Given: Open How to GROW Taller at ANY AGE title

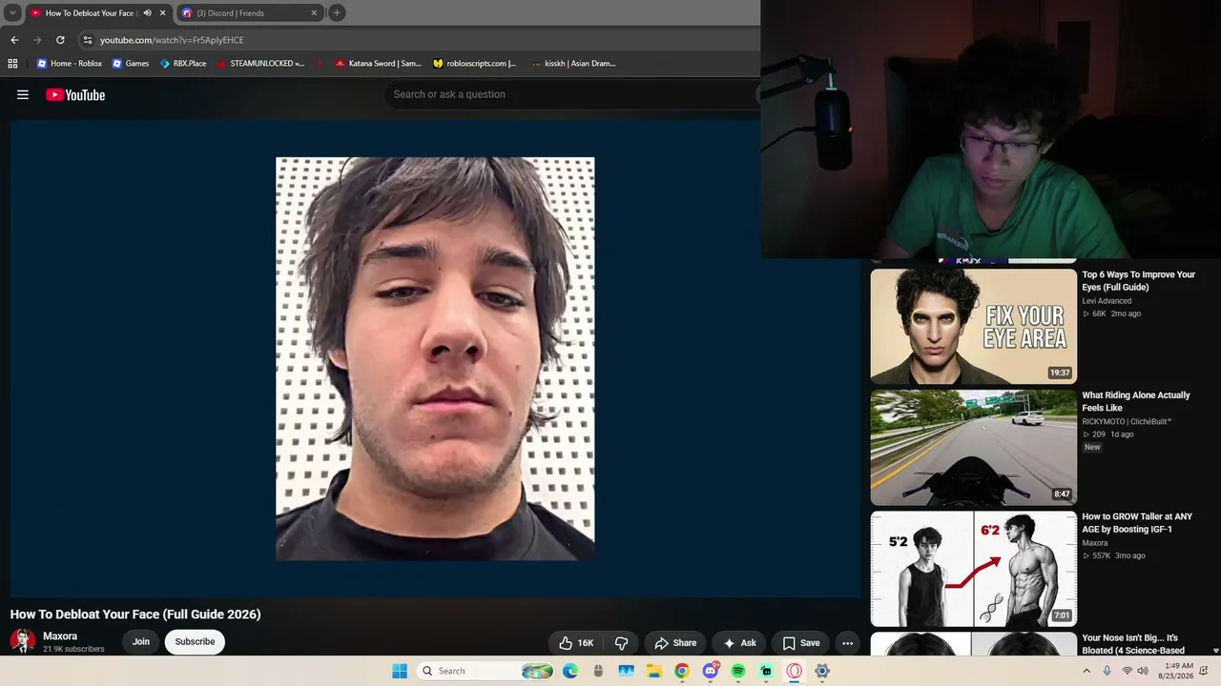Looking at the screenshot, I should (1137, 523).
